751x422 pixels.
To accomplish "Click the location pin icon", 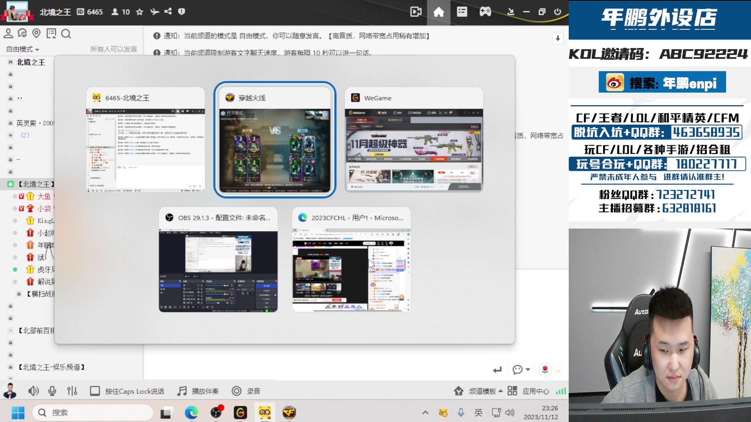I will pos(36,34).
